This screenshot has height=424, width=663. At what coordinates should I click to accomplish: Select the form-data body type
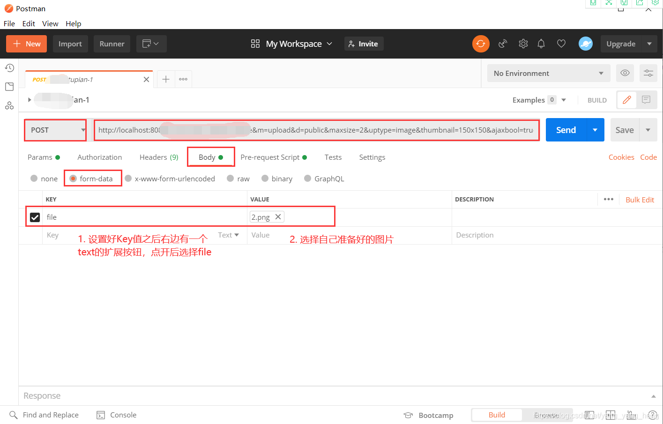[91, 179]
